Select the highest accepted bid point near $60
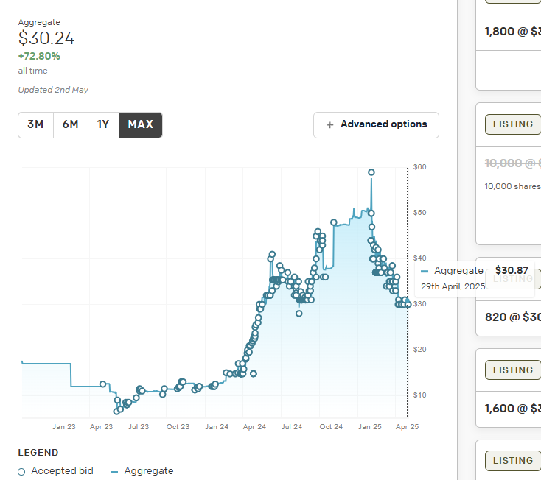The width and height of the screenshot is (541, 480). (x=371, y=172)
